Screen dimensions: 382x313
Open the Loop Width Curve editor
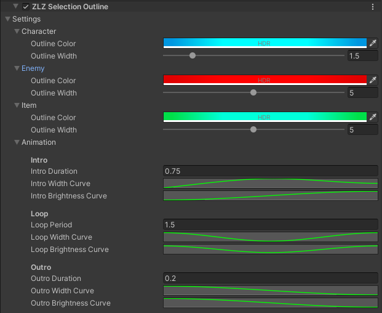coord(271,237)
